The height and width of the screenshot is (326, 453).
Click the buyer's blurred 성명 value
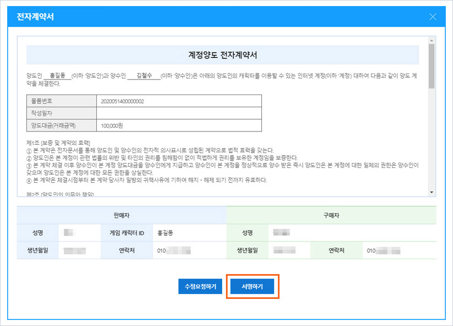click(282, 233)
